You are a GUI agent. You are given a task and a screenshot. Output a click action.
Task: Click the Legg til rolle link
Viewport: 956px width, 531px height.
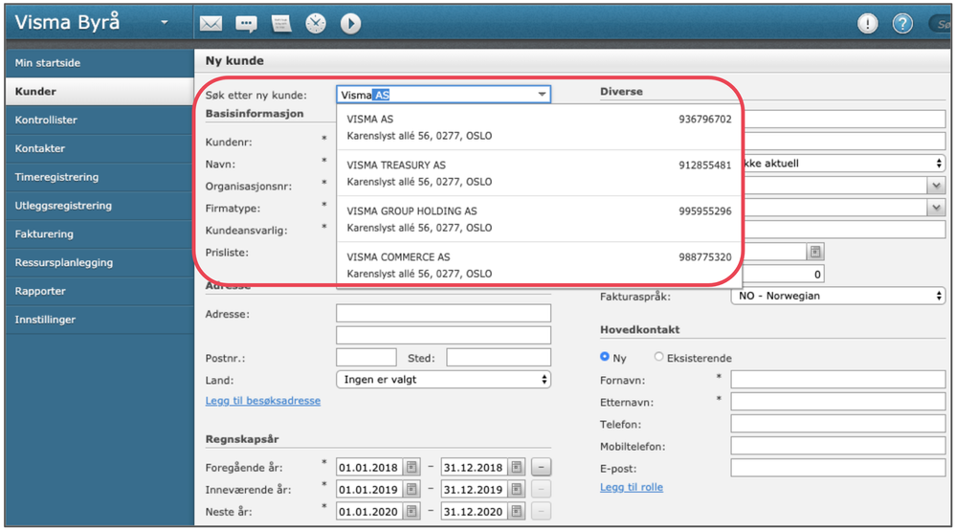(631, 487)
